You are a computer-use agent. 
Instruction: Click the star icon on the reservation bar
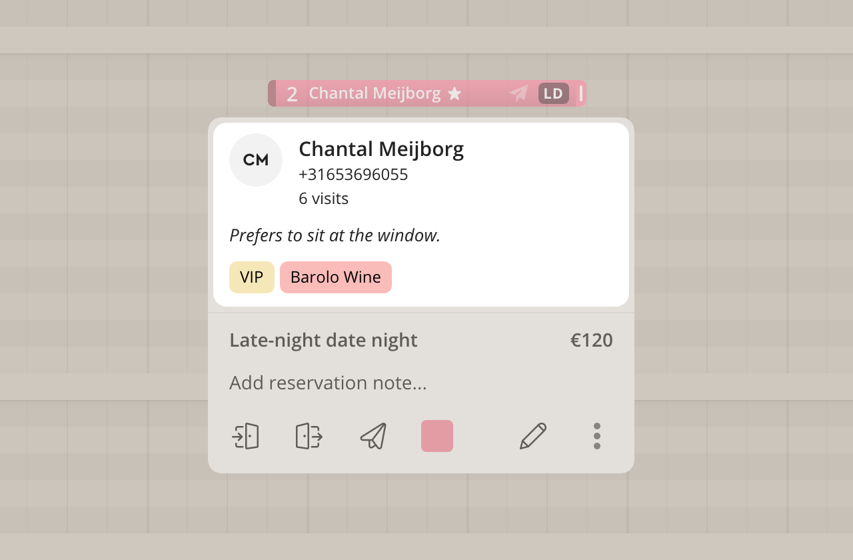[x=454, y=93]
